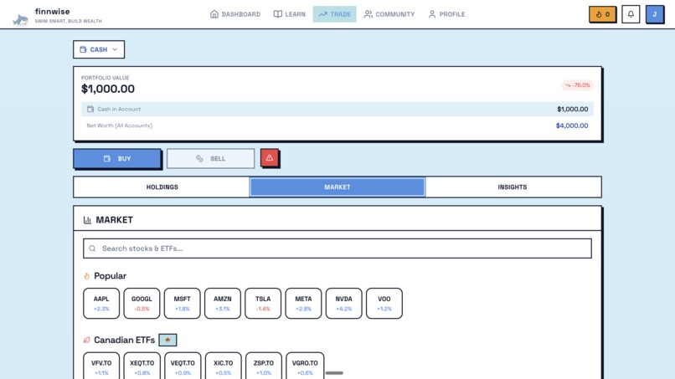Click the horizontal scroll handle below ETFs
The width and height of the screenshot is (675, 379).
click(x=334, y=373)
